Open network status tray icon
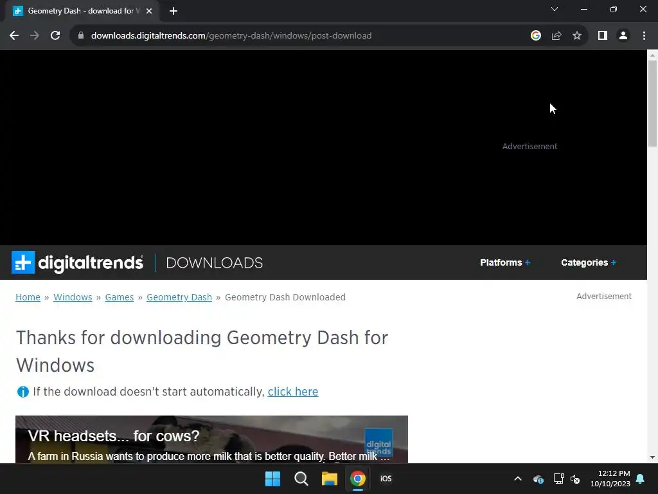 point(558,479)
